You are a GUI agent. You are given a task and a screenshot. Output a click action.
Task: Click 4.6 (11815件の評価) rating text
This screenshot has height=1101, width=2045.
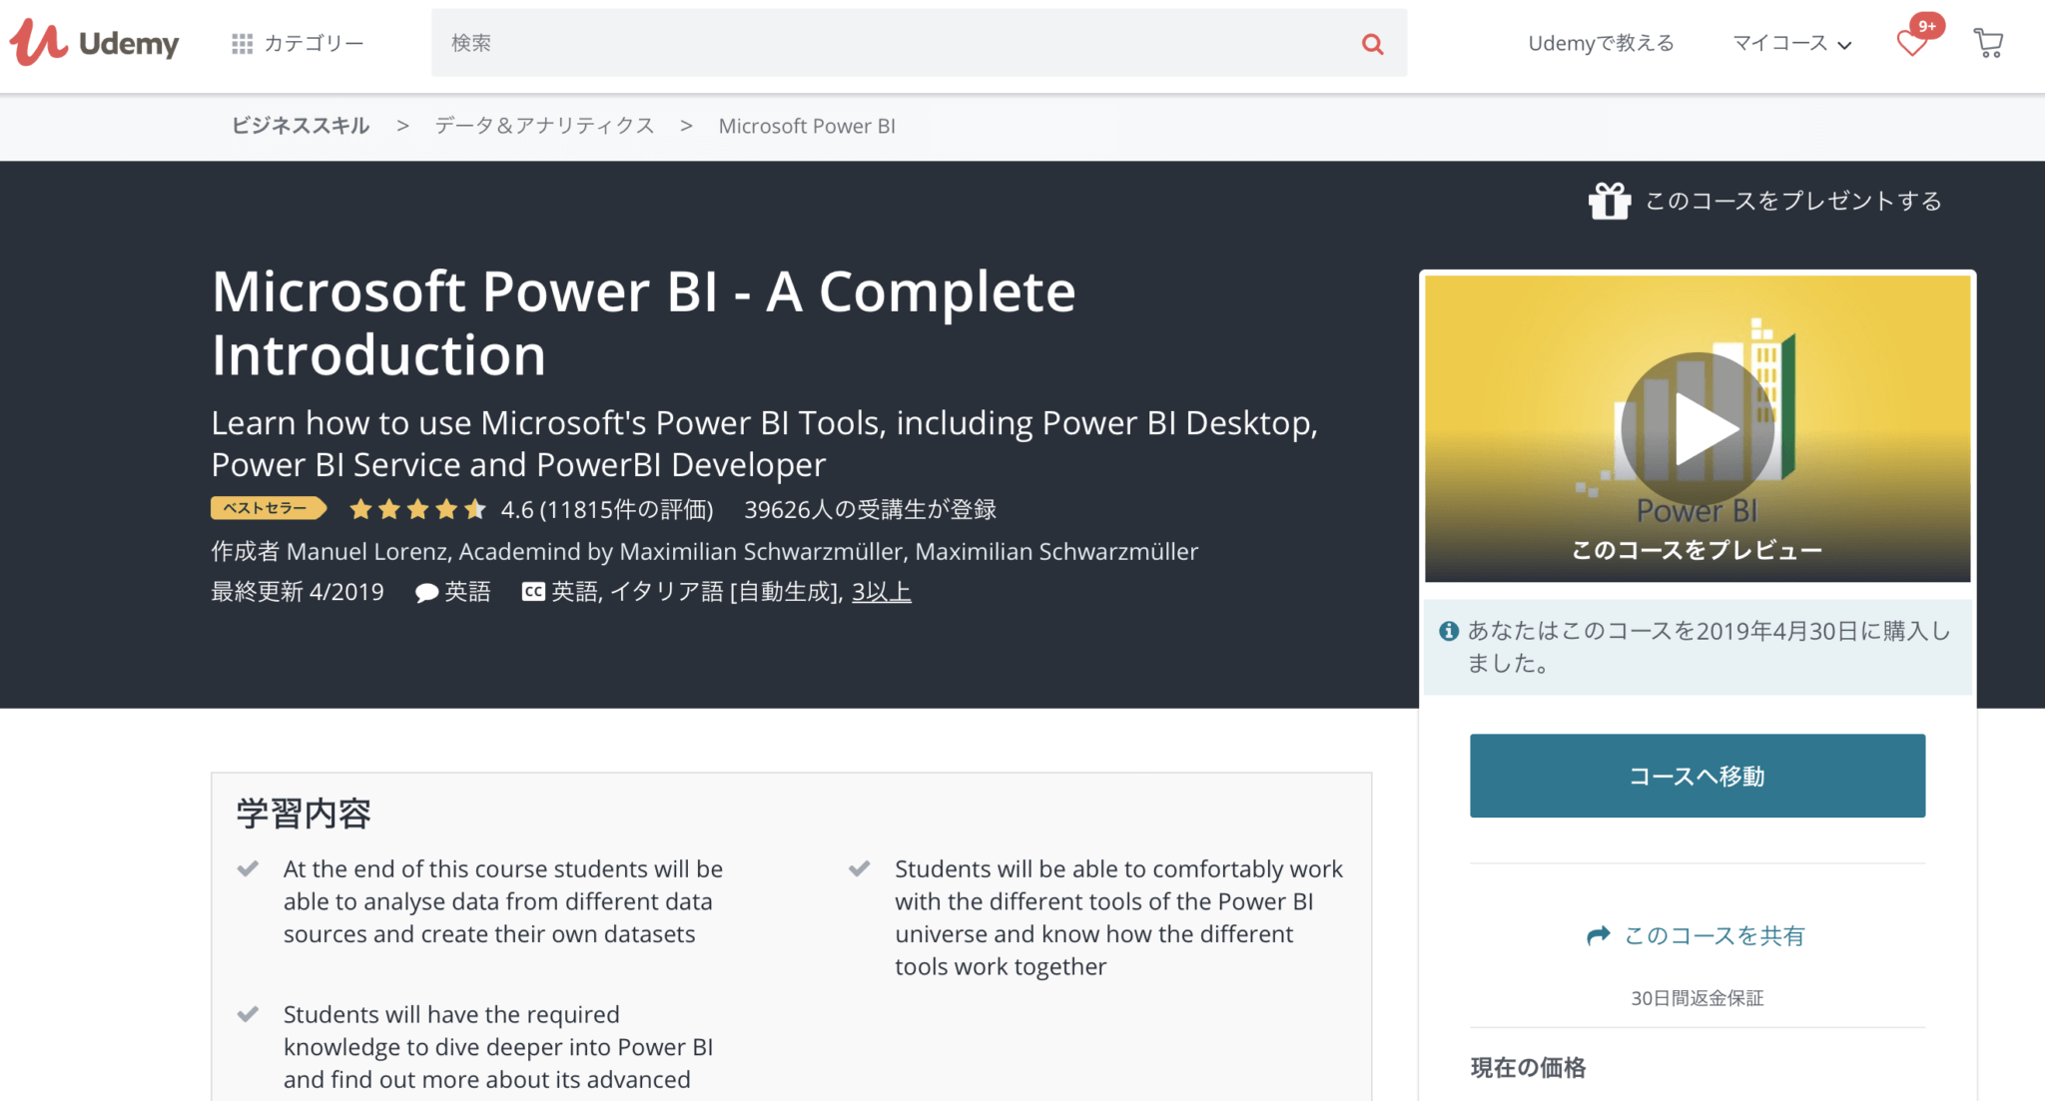coord(607,509)
